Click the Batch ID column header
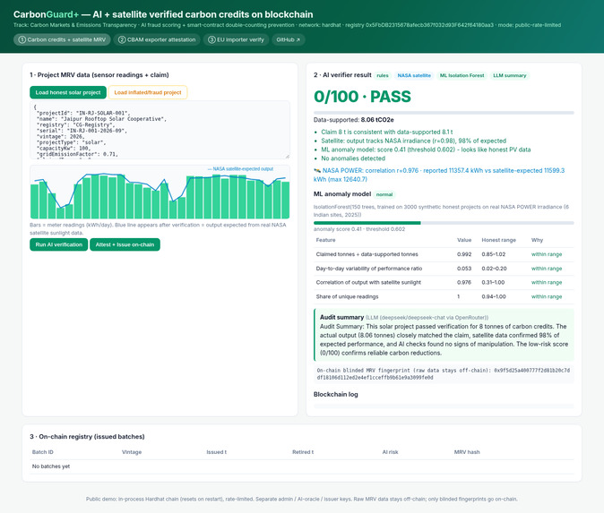The width and height of the screenshot is (604, 513). click(x=42, y=452)
